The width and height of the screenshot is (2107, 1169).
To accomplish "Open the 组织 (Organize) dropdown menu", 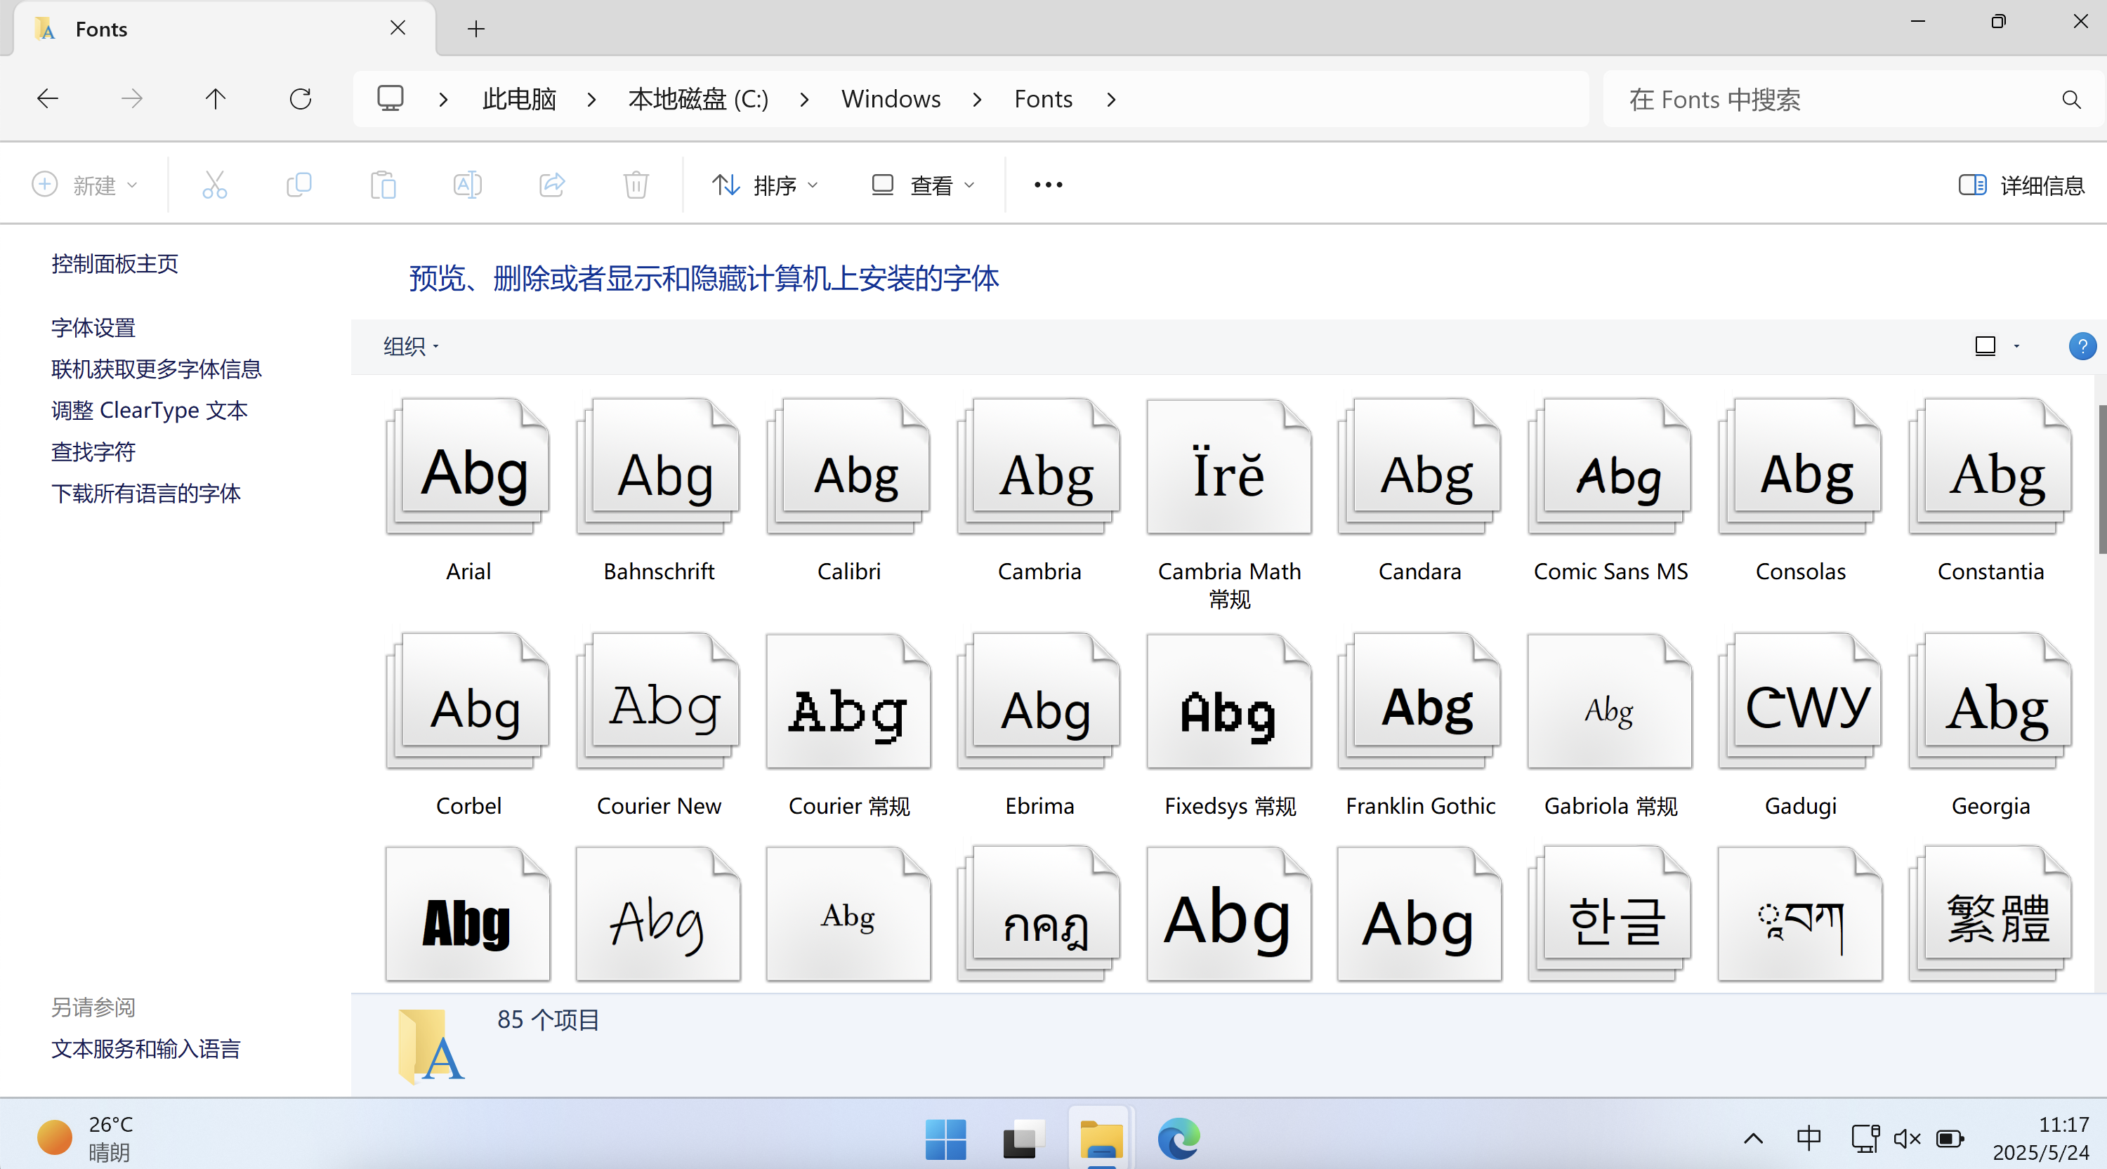I will (x=412, y=347).
